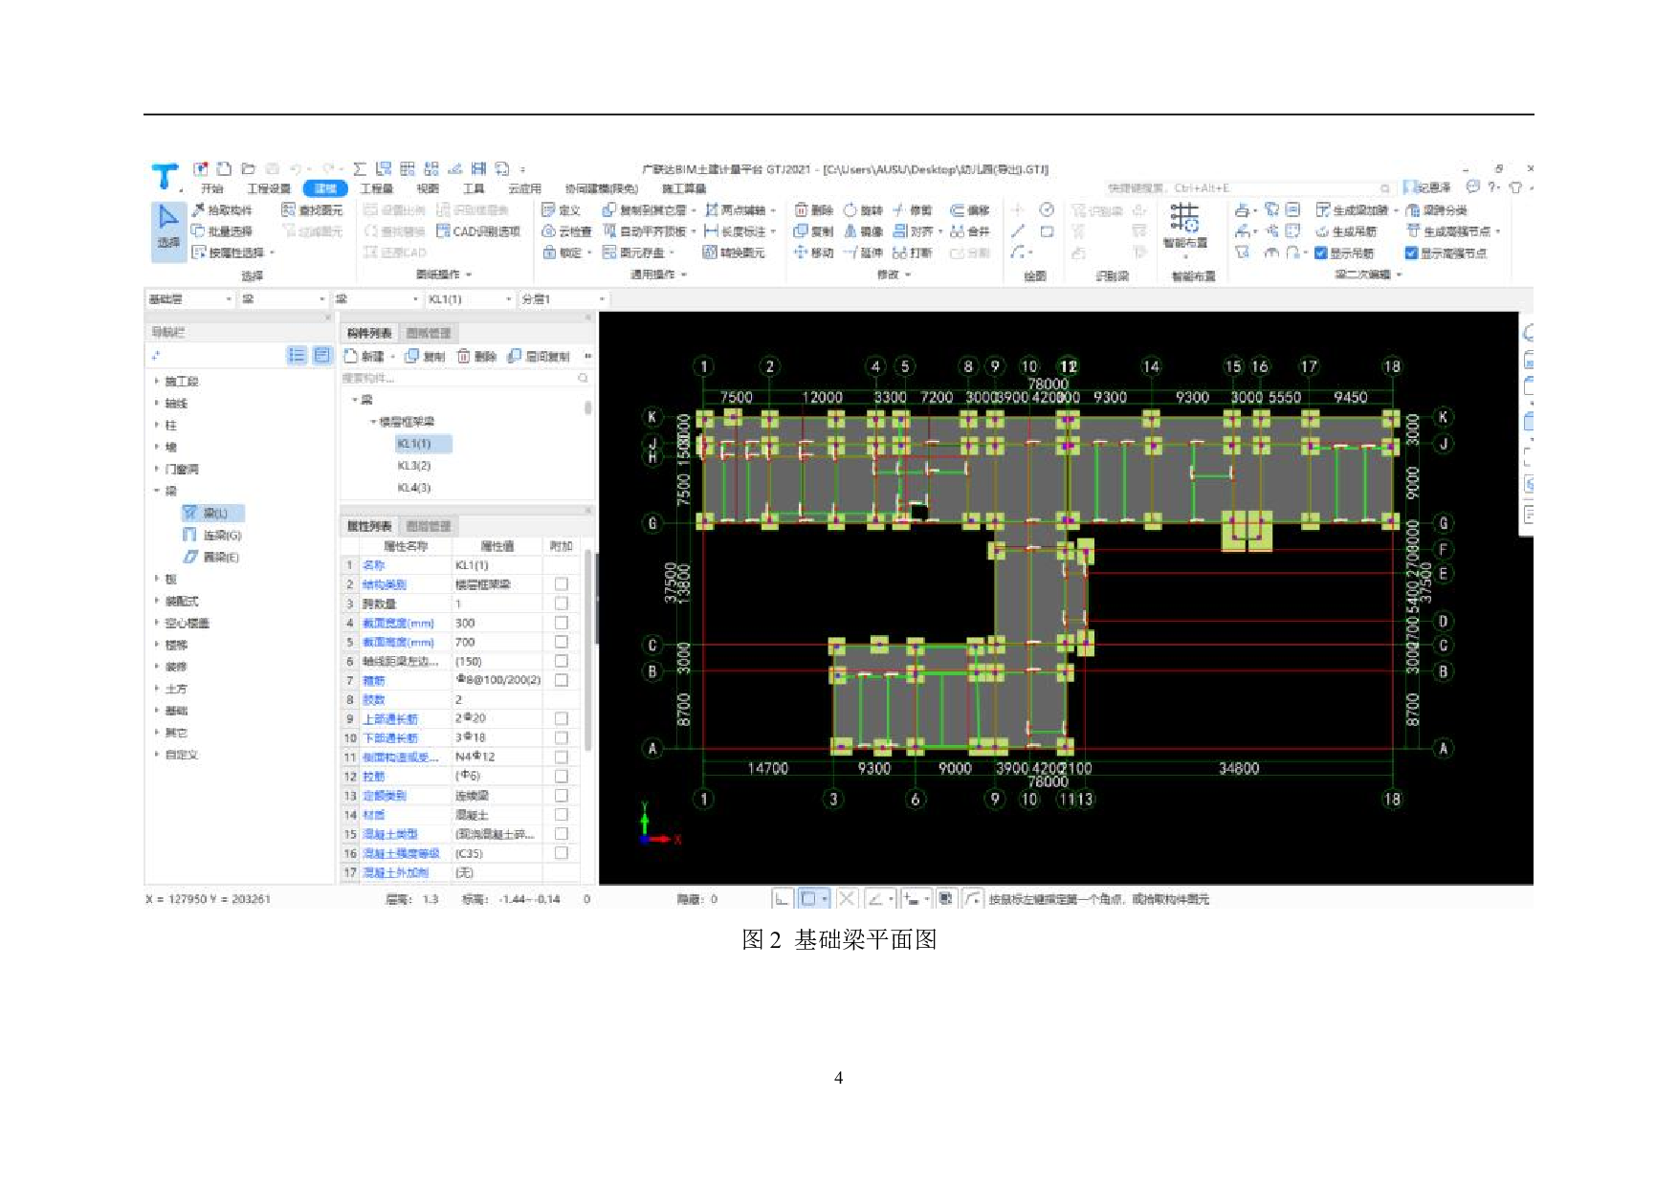Expand the 柱 node in navigation tree

157,426
